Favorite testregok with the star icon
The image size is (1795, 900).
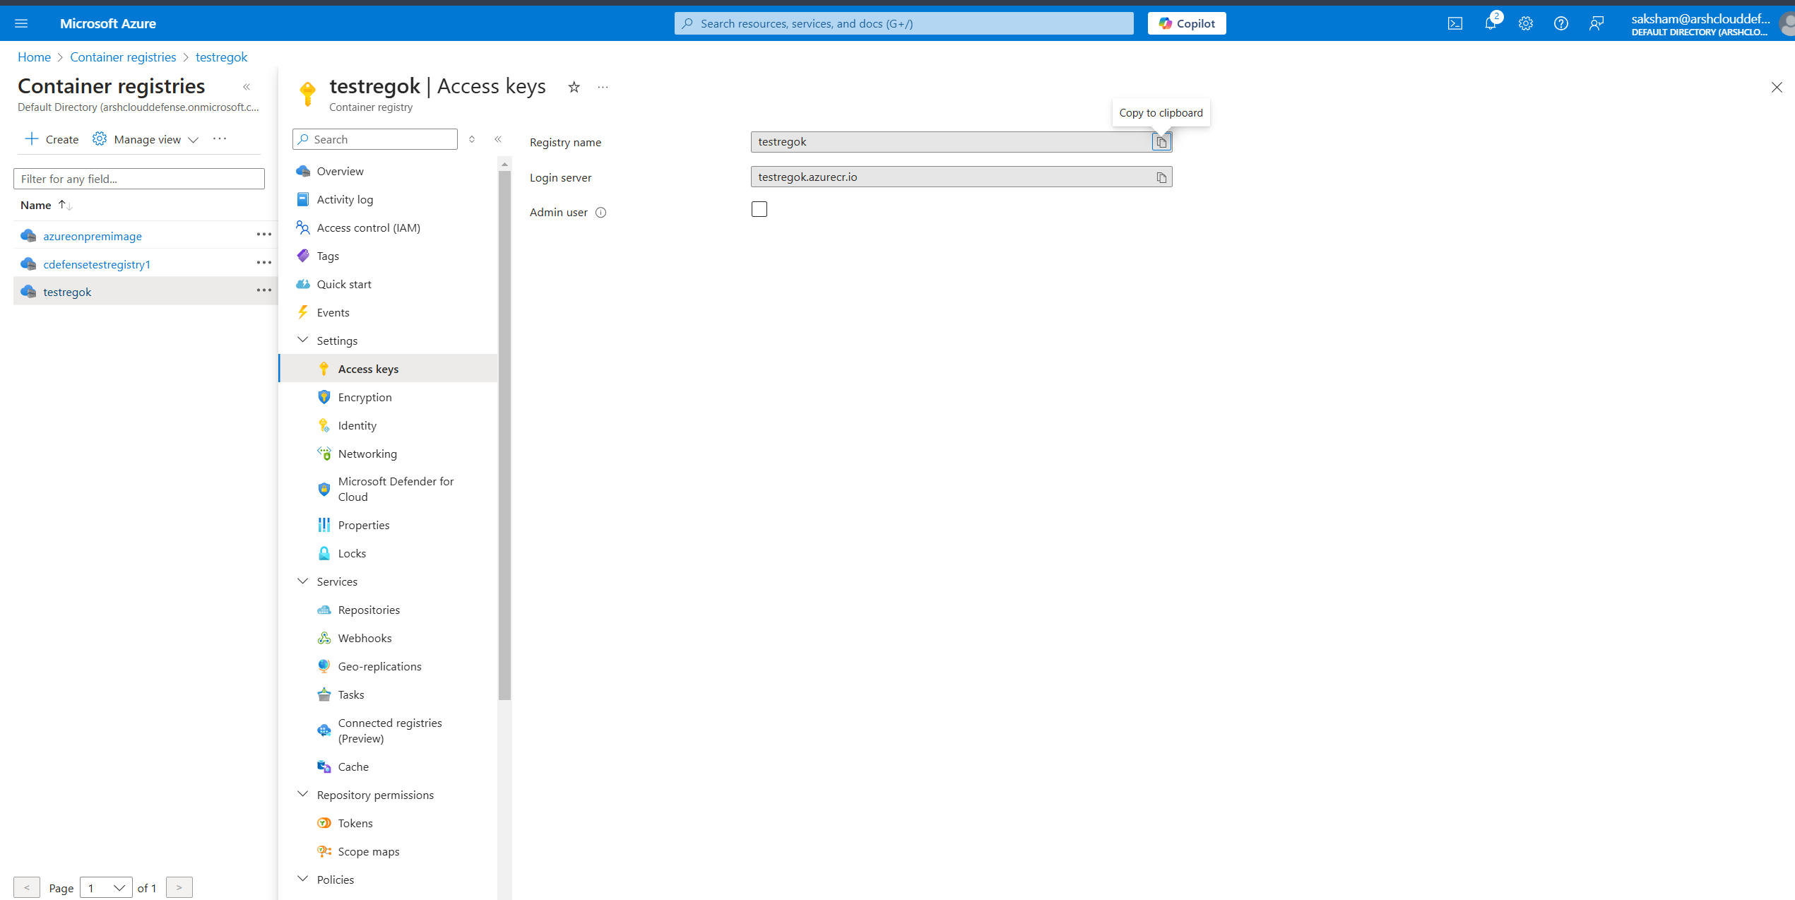[574, 87]
